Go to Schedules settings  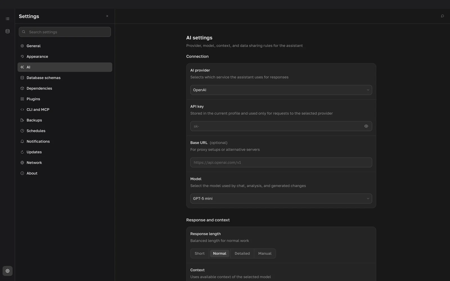tap(65, 131)
